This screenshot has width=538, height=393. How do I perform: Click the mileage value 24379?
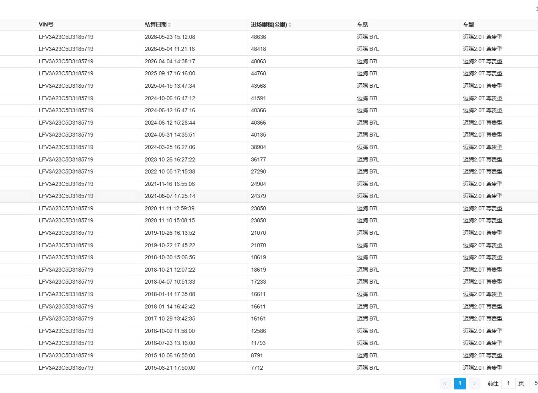pyautogui.click(x=259, y=196)
